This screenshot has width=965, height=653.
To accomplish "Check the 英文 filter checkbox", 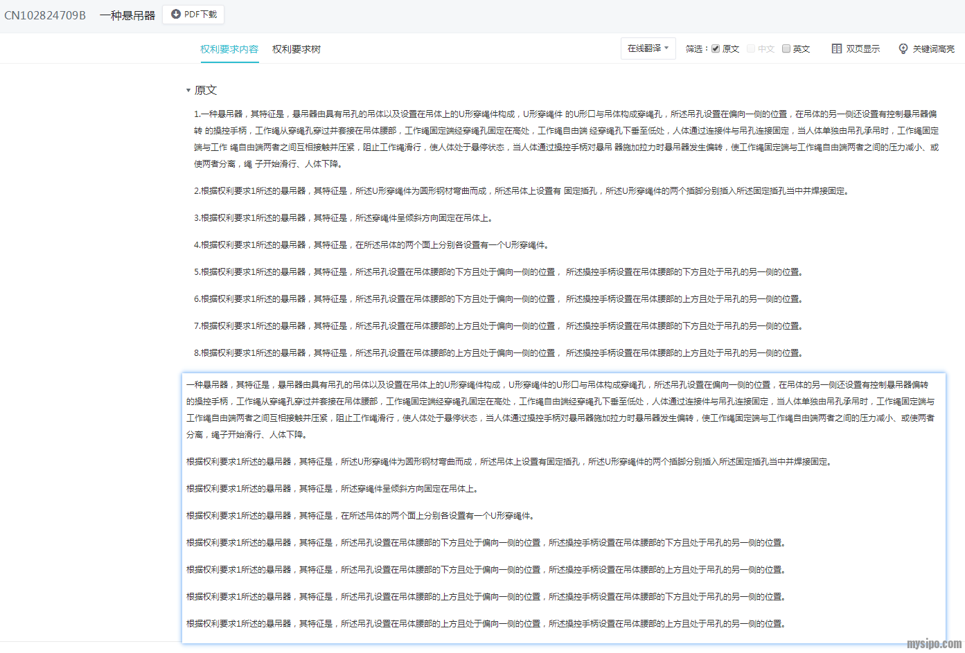I will (786, 48).
